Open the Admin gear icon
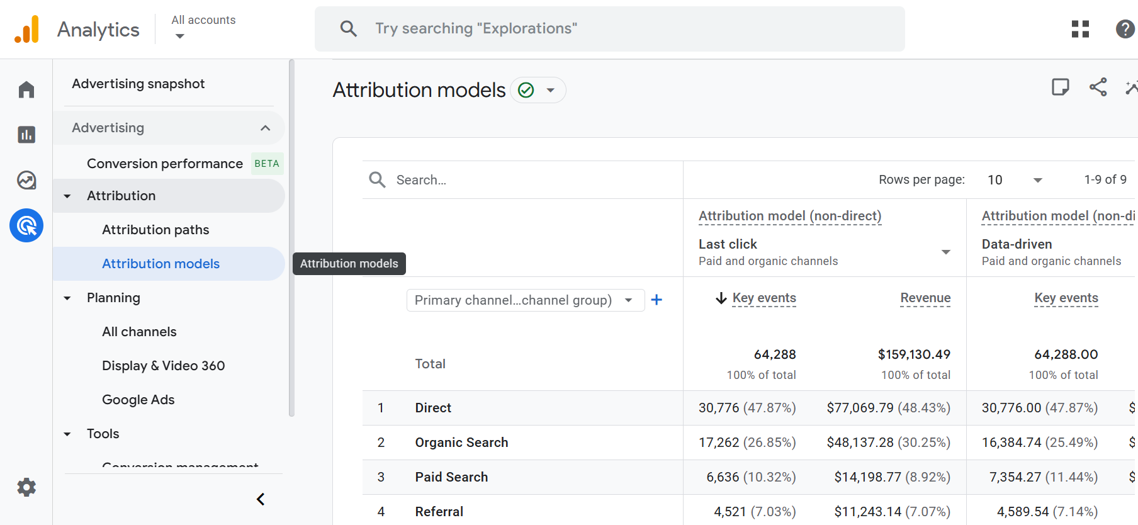Image resolution: width=1138 pixels, height=525 pixels. click(x=26, y=487)
